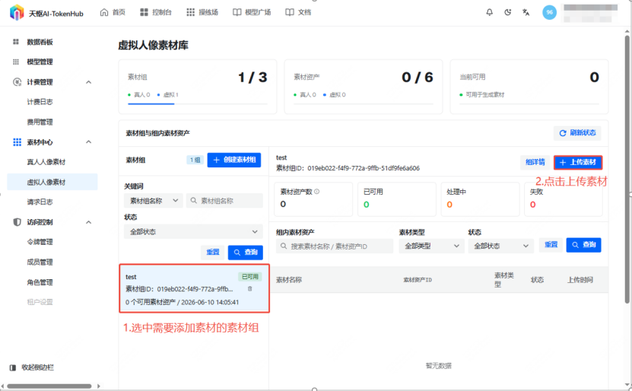
Task: Click the 创建素材组 button
Action: click(234, 160)
